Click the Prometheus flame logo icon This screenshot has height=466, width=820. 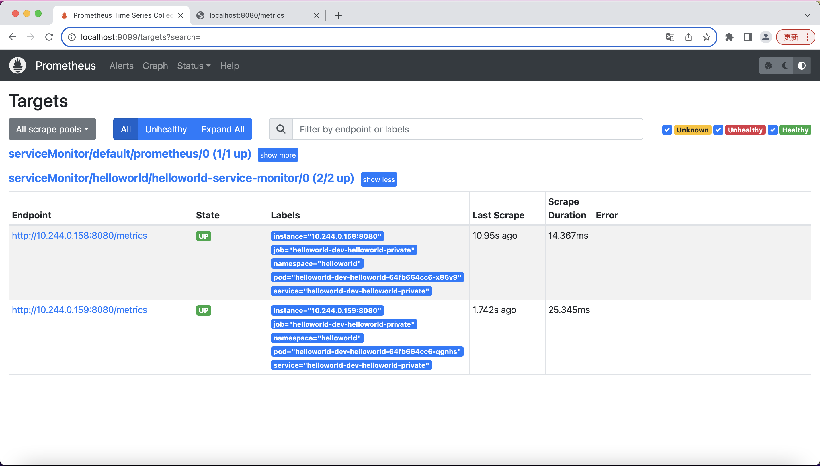18,66
